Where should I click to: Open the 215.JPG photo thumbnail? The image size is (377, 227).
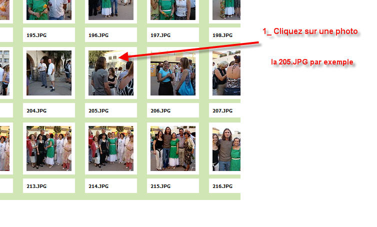coord(173,148)
